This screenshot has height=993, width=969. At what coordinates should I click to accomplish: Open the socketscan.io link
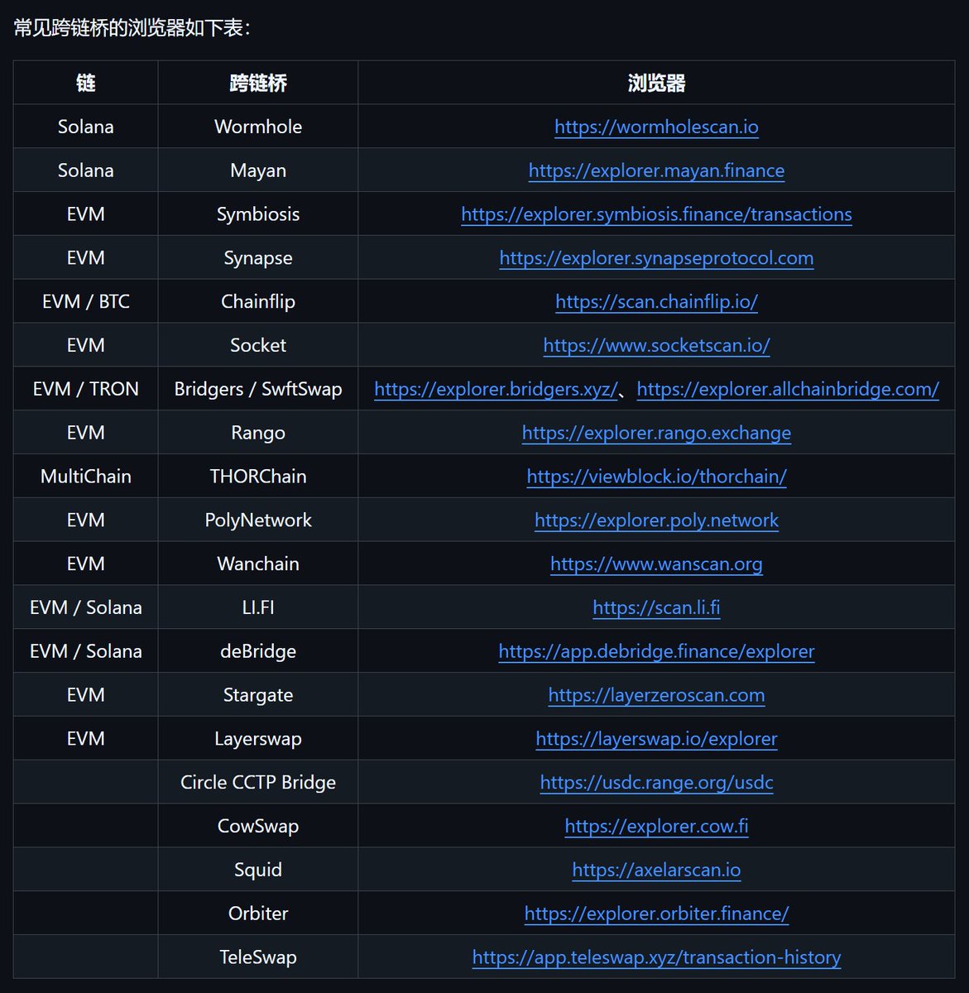(x=656, y=345)
